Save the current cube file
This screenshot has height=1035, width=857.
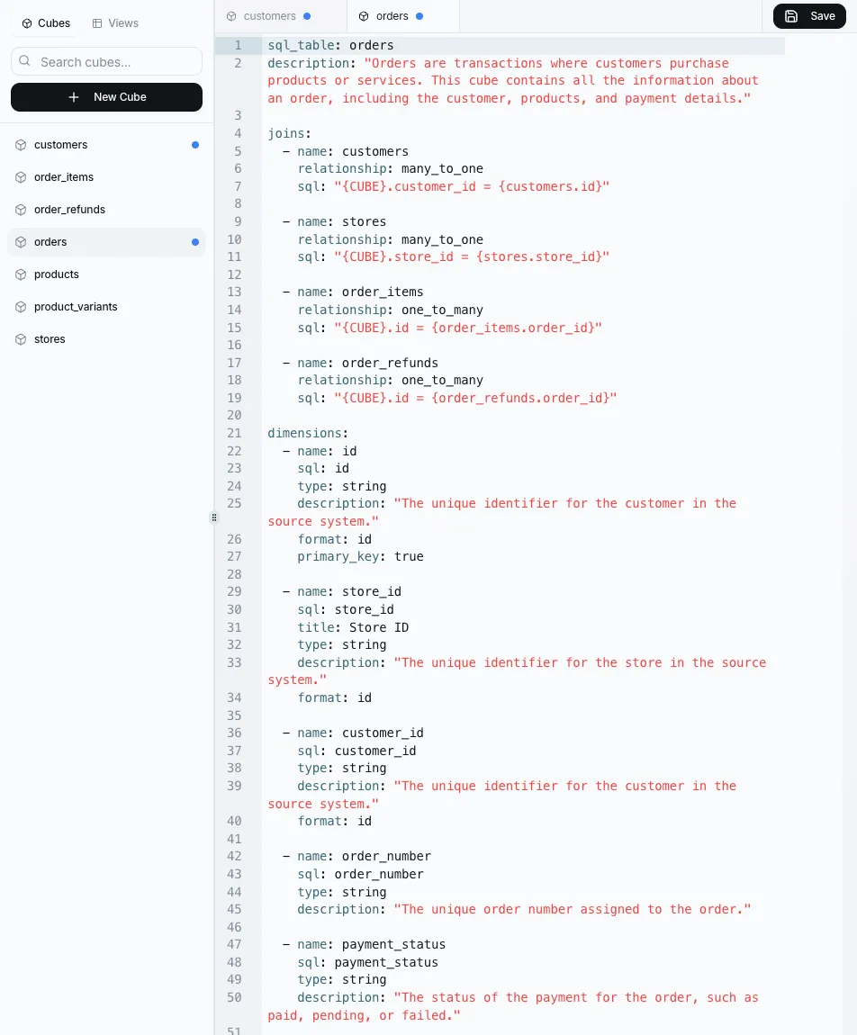pyautogui.click(x=809, y=16)
